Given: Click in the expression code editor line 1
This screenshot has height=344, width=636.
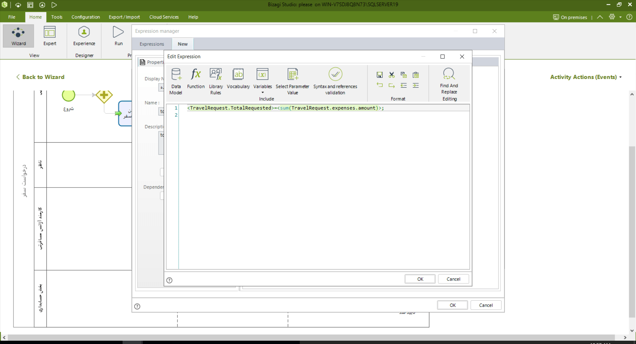Looking at the screenshot, I should tap(325, 108).
